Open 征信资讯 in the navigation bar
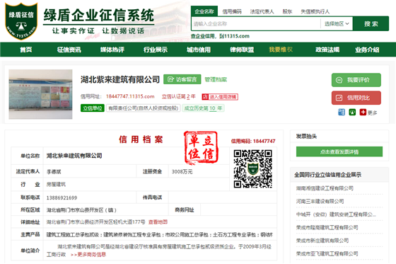 69,50
